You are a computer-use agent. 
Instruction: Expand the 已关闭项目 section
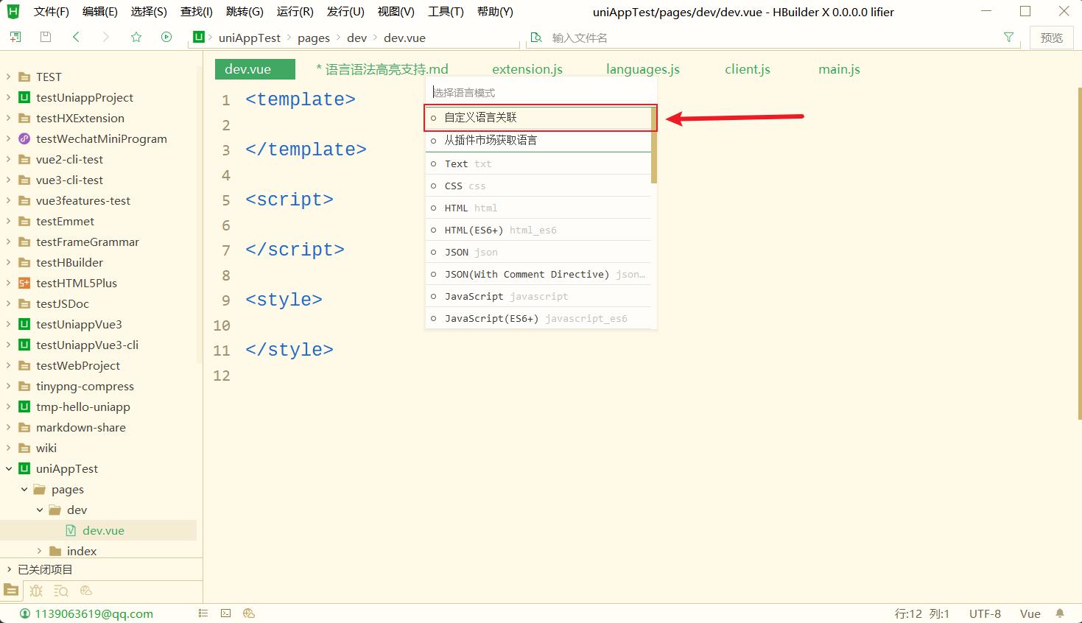[9, 569]
